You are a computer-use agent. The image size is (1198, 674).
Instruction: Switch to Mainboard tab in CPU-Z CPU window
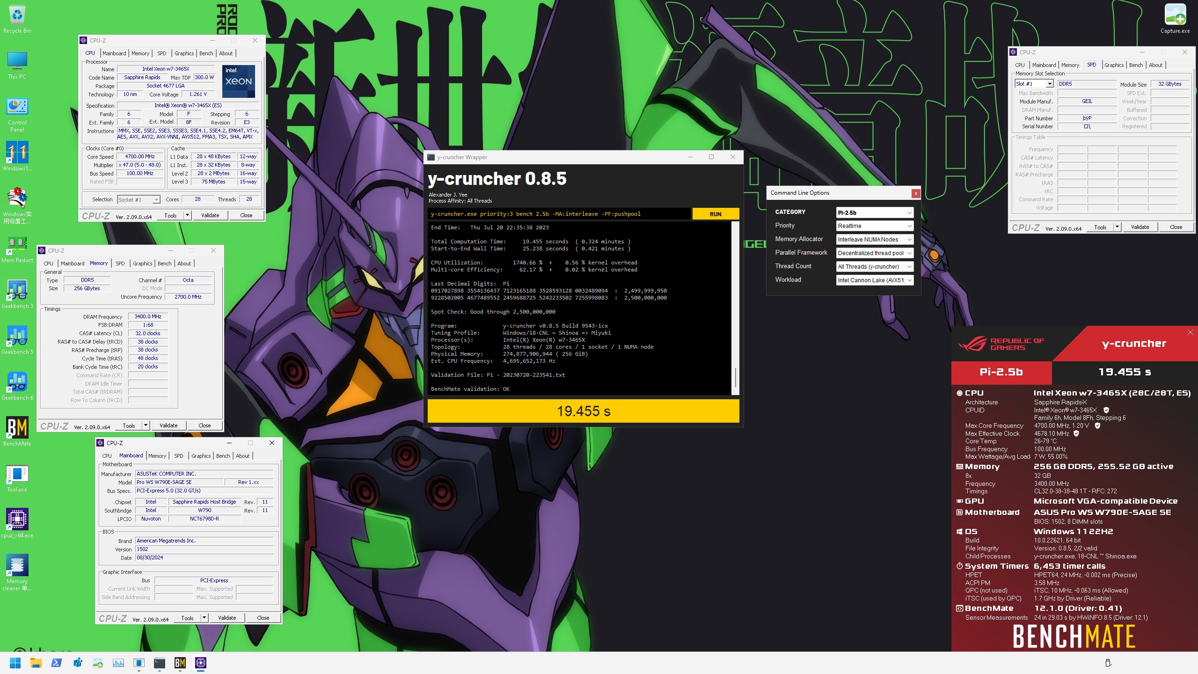pos(114,53)
